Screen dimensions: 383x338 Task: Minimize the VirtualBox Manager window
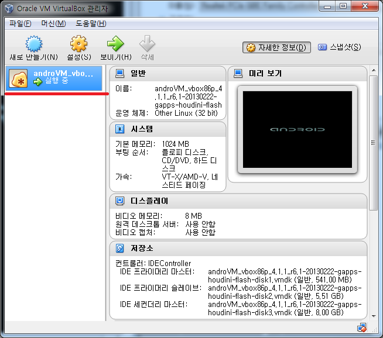(x=327, y=6)
